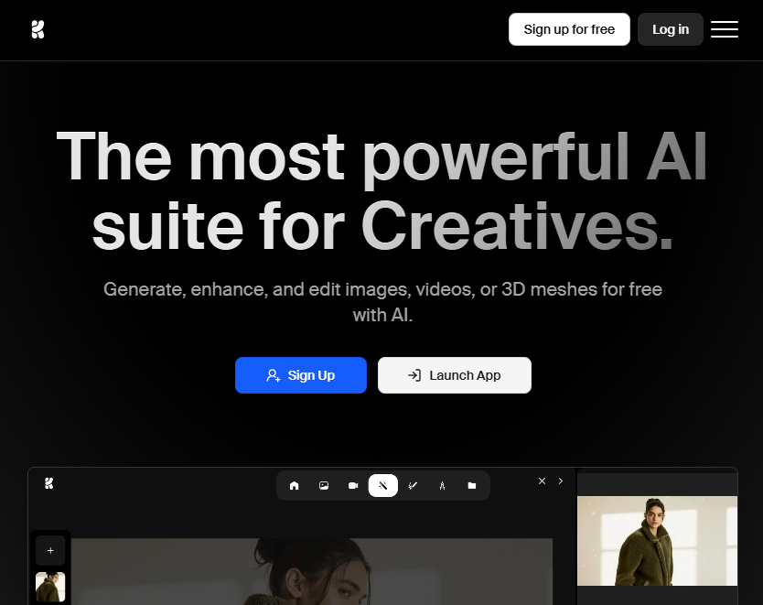Click the Krea logo in the header
Screen dimensions: 763x605
(x=38, y=29)
